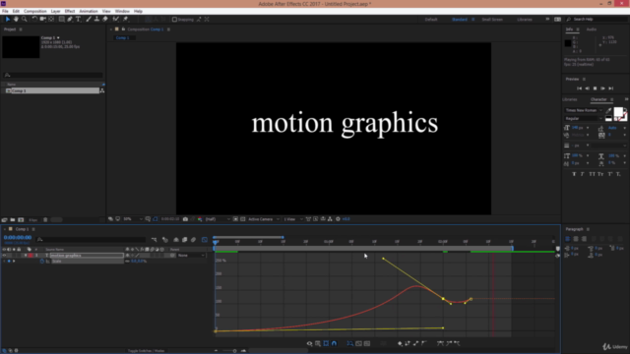
Task: Toggle graph editor Snap magnet icon
Action: (334, 343)
